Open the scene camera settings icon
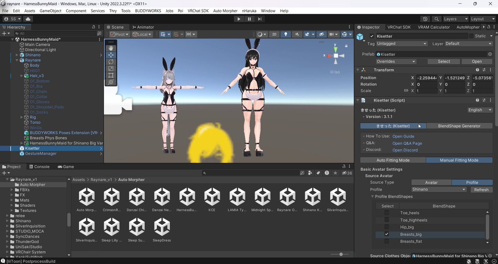This screenshot has width=498, height=264. coord(333,34)
